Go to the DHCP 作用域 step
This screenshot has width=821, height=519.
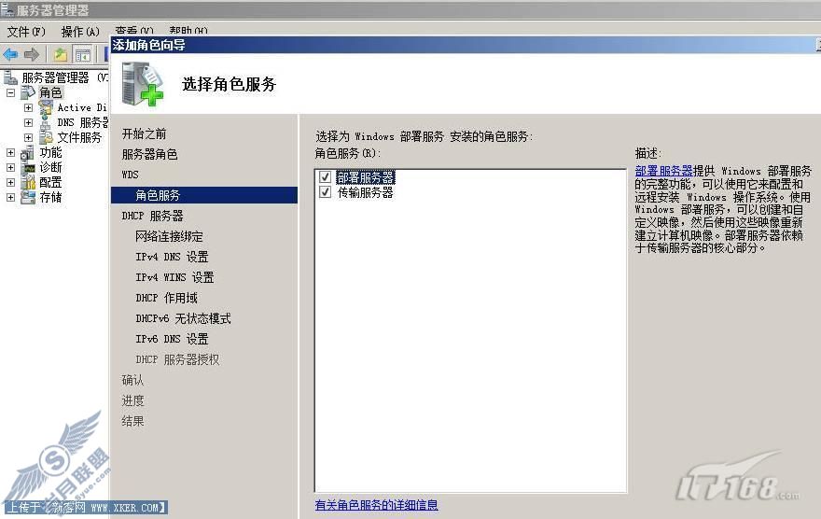tap(166, 298)
